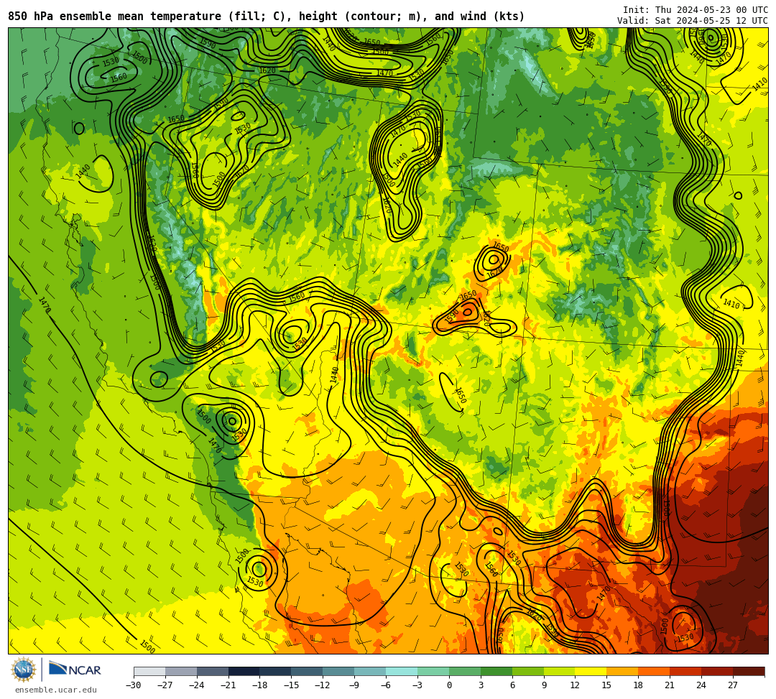Viewport: 776px width, 699px height.
Task: Click the −12 colorbar tick label
Action: (323, 685)
